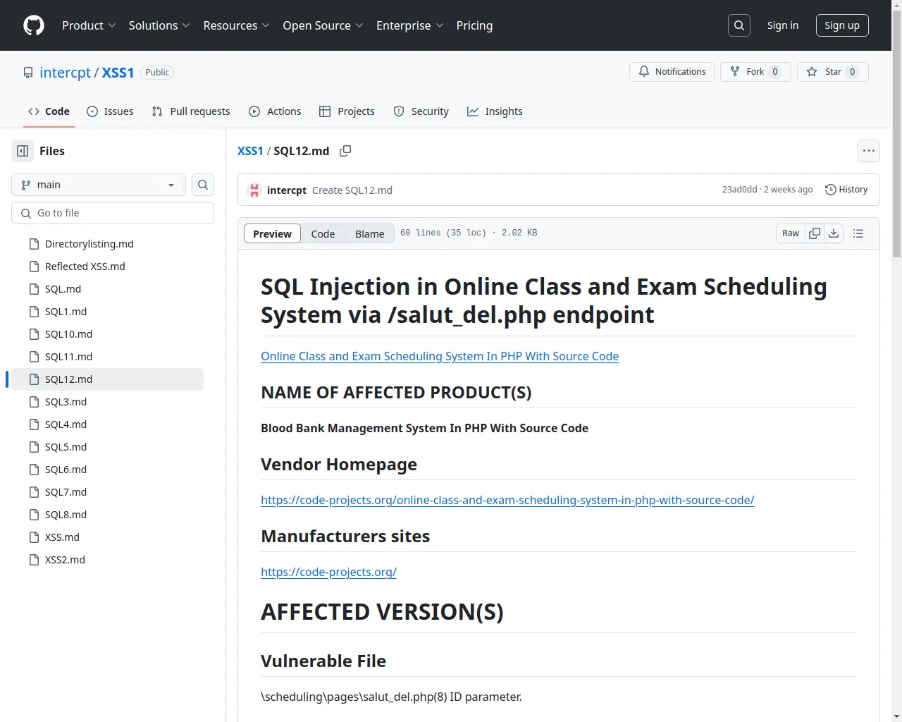The width and height of the screenshot is (902, 722).
Task: Open the Pull requests tab
Action: (x=191, y=111)
